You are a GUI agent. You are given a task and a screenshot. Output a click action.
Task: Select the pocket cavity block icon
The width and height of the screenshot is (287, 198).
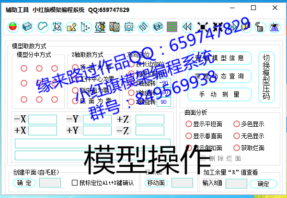coord(158,27)
